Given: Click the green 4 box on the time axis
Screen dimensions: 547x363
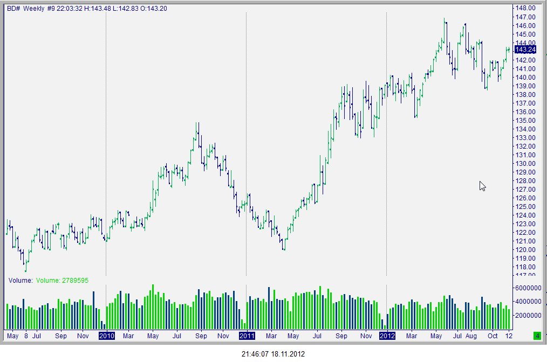Looking at the screenshot, I should (x=537, y=336).
